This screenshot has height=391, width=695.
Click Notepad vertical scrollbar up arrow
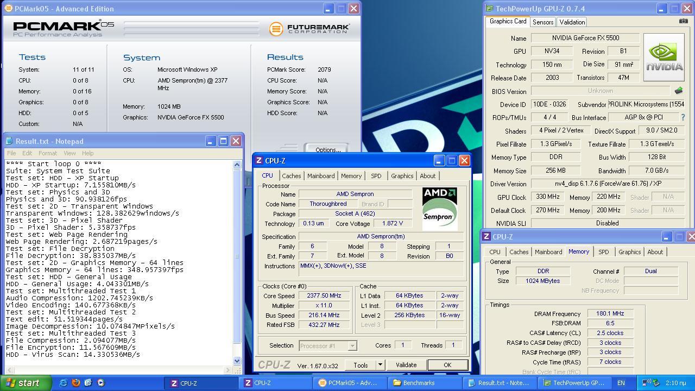[x=237, y=165]
